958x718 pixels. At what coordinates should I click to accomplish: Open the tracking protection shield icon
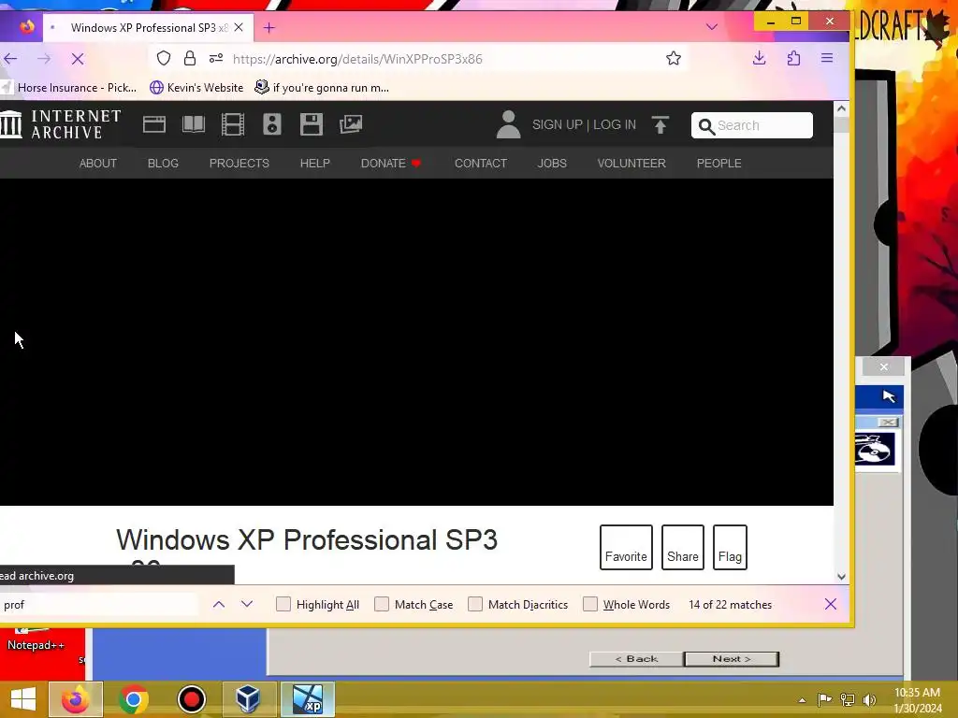pos(163,58)
